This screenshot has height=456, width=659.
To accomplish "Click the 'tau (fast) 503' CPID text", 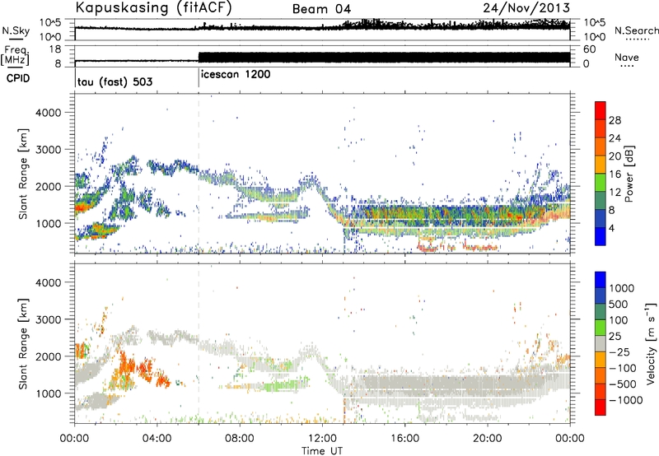I will [115, 81].
